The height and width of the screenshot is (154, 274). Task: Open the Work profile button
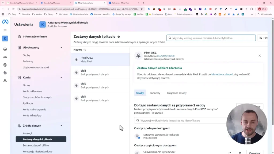pos(262,9)
